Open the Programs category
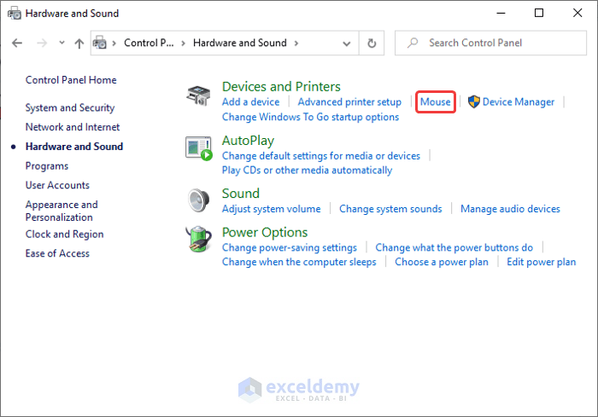 [47, 166]
